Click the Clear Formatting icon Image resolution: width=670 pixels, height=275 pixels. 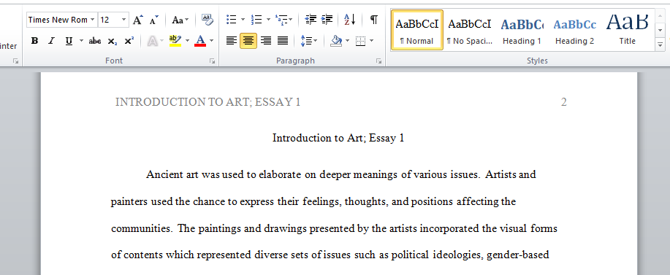pos(208,20)
